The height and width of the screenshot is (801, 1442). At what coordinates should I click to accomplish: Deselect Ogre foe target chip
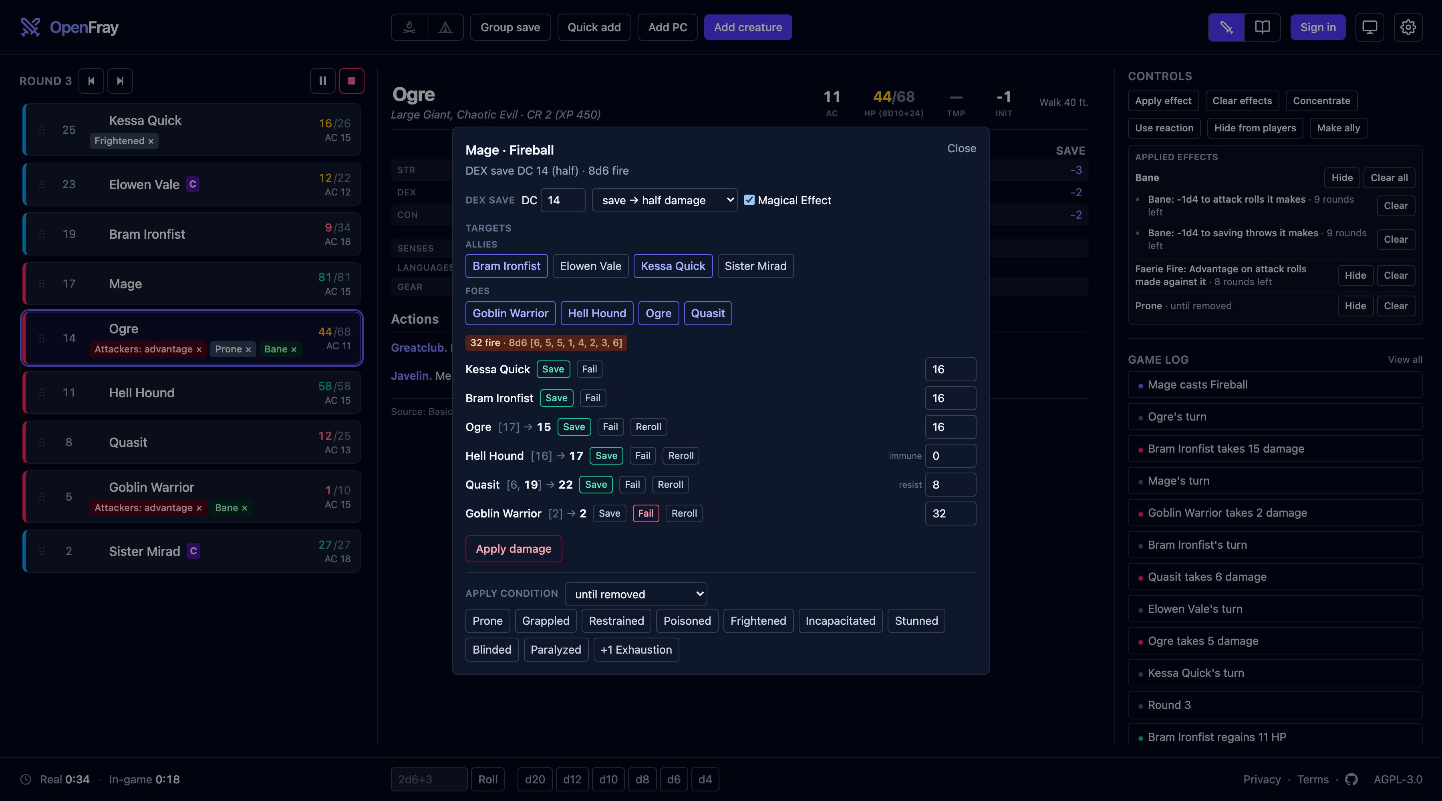(x=658, y=313)
